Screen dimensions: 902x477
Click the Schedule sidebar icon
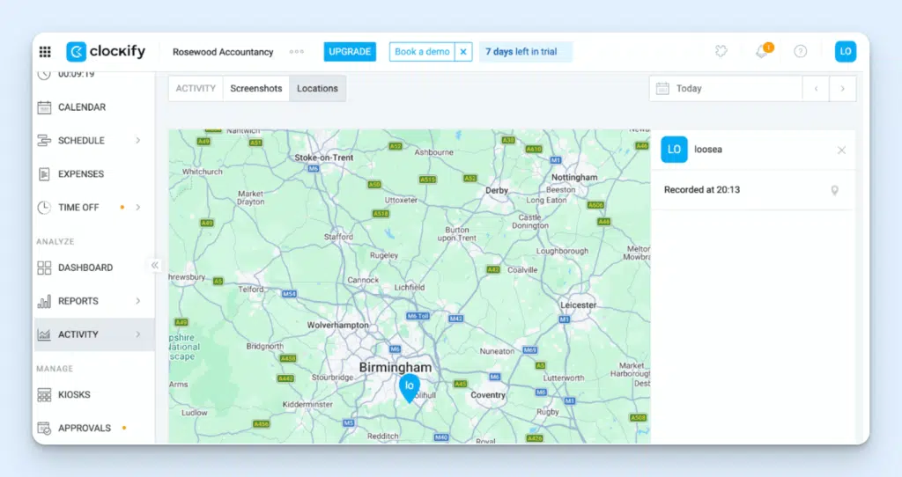click(44, 141)
